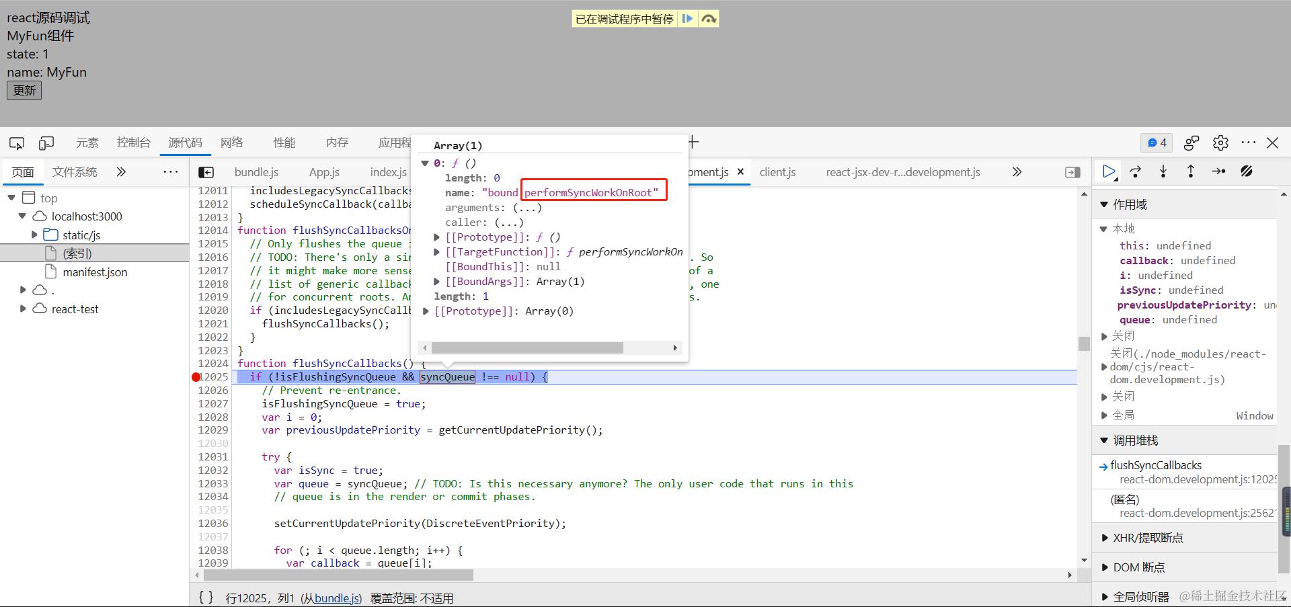The width and height of the screenshot is (1291, 607).
Task: Close the react-dom development.js tab
Action: point(740,172)
